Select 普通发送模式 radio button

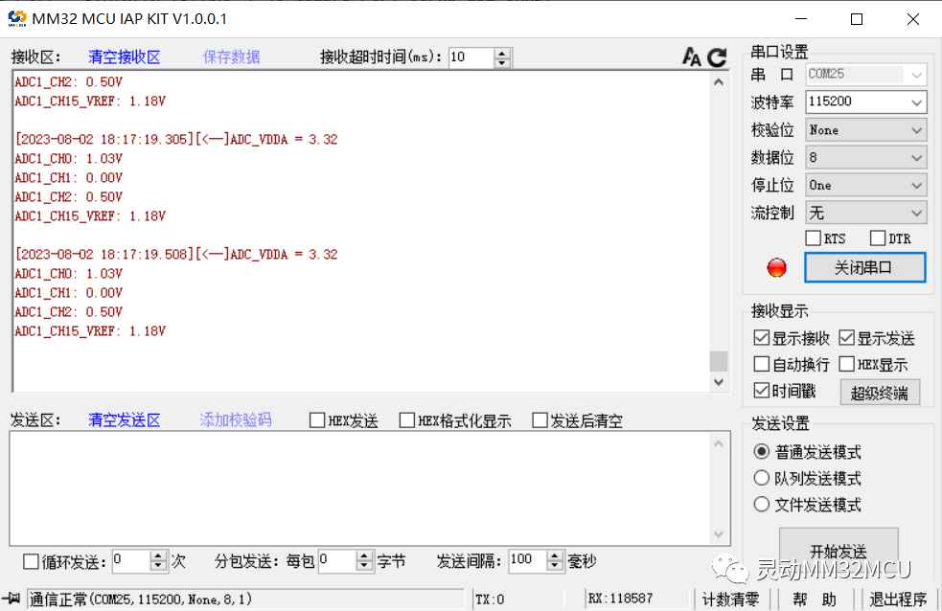click(761, 451)
